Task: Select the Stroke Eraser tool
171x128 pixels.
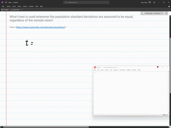Action: [15, 10]
